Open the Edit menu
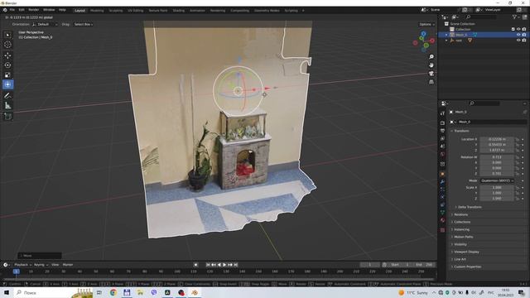This screenshot has width=530, height=298. (22, 10)
